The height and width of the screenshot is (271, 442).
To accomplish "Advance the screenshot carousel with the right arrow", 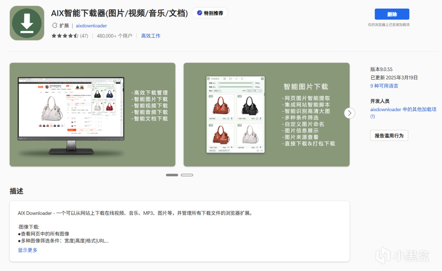I will pos(349,113).
